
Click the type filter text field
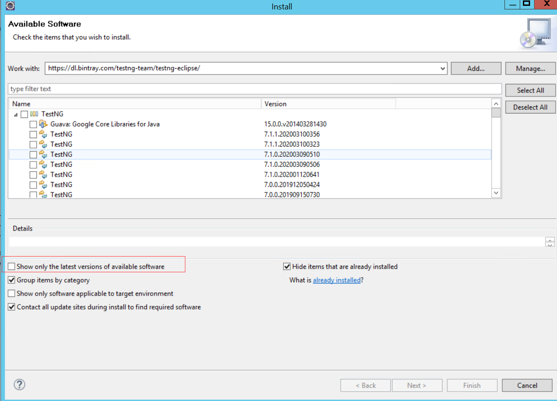point(254,89)
